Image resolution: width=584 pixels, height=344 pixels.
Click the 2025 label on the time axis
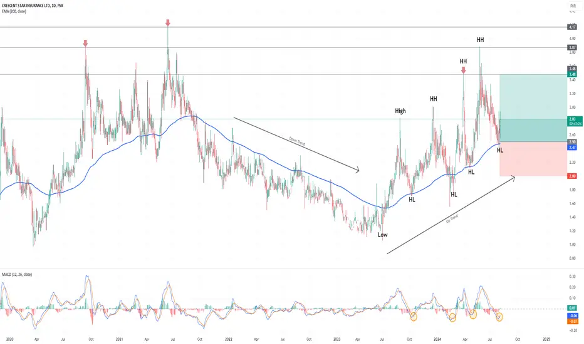click(546, 339)
